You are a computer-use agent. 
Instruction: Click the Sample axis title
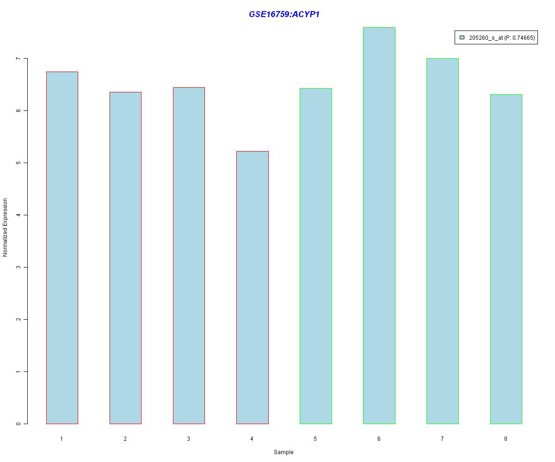tap(284, 452)
